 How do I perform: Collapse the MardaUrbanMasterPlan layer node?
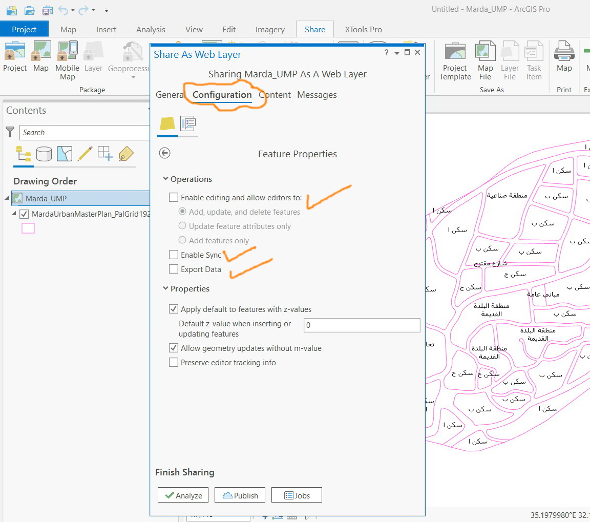[x=14, y=214]
